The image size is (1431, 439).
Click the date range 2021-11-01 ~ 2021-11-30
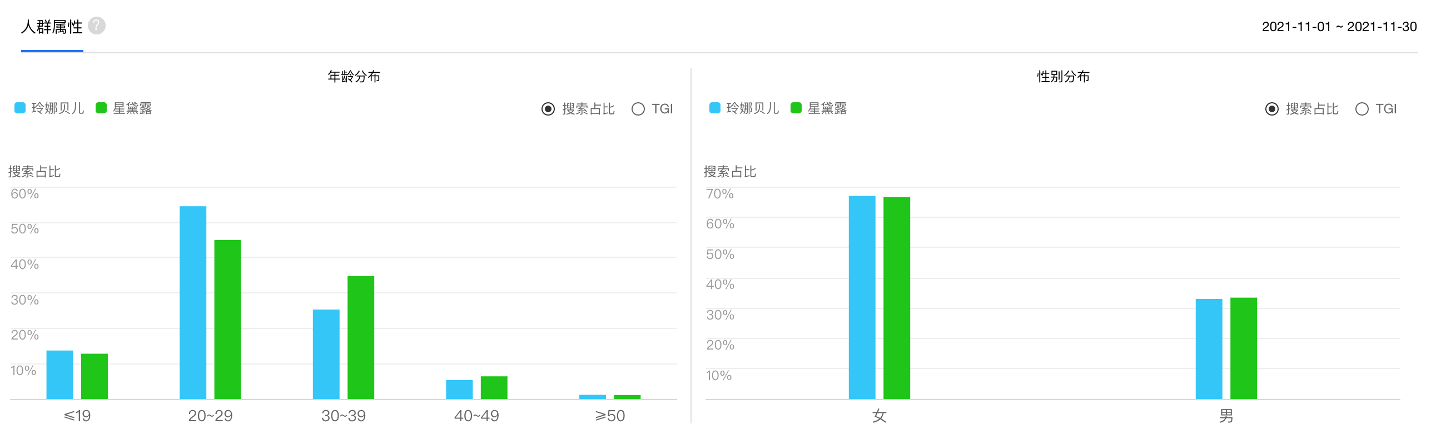click(x=1339, y=27)
